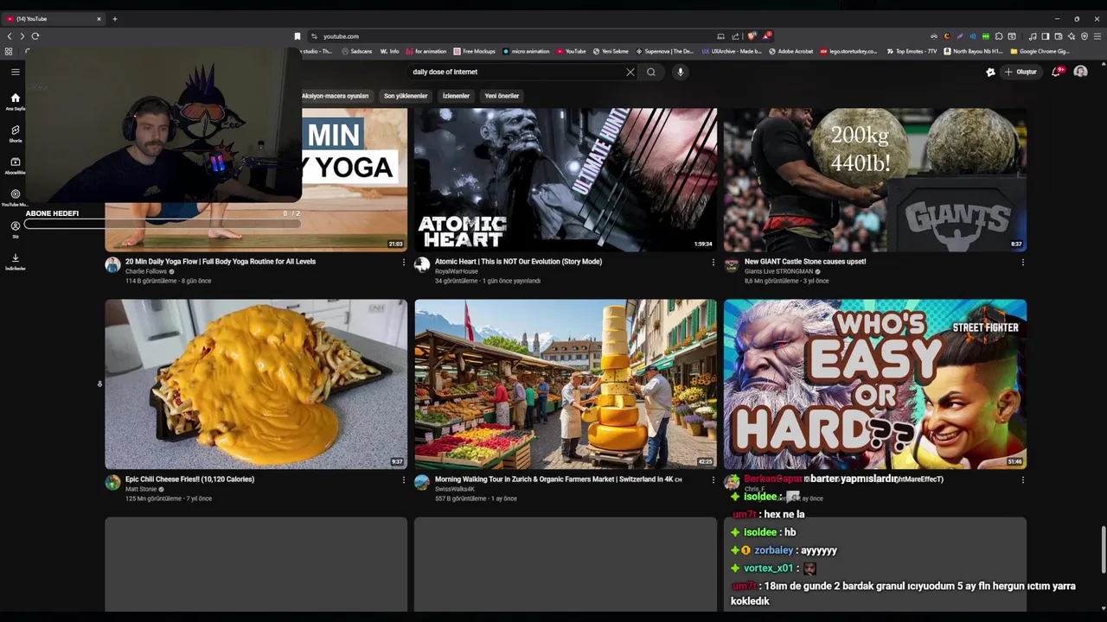Click the 'New GIANT Castle Stone causes upset!' title

point(805,262)
